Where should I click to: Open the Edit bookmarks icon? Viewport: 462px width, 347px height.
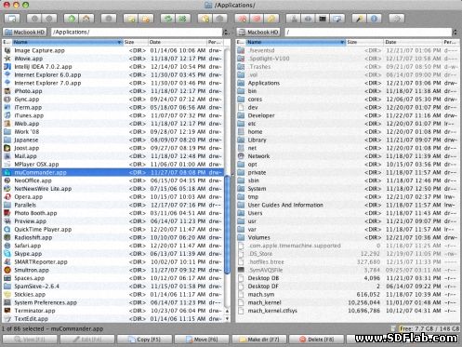(257, 19)
